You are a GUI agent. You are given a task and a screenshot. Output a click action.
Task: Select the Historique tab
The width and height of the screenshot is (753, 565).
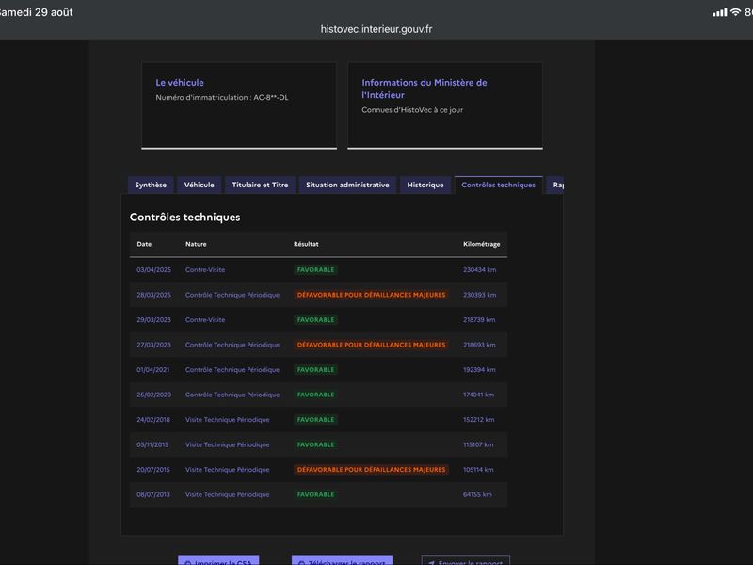tap(425, 185)
